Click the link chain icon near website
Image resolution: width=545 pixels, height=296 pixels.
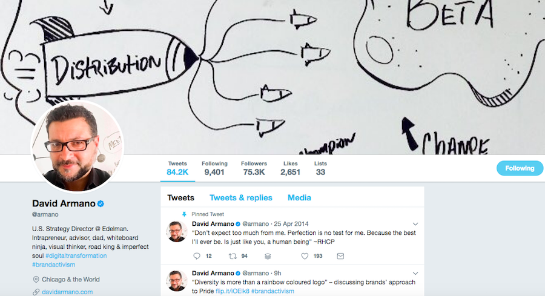(x=36, y=292)
